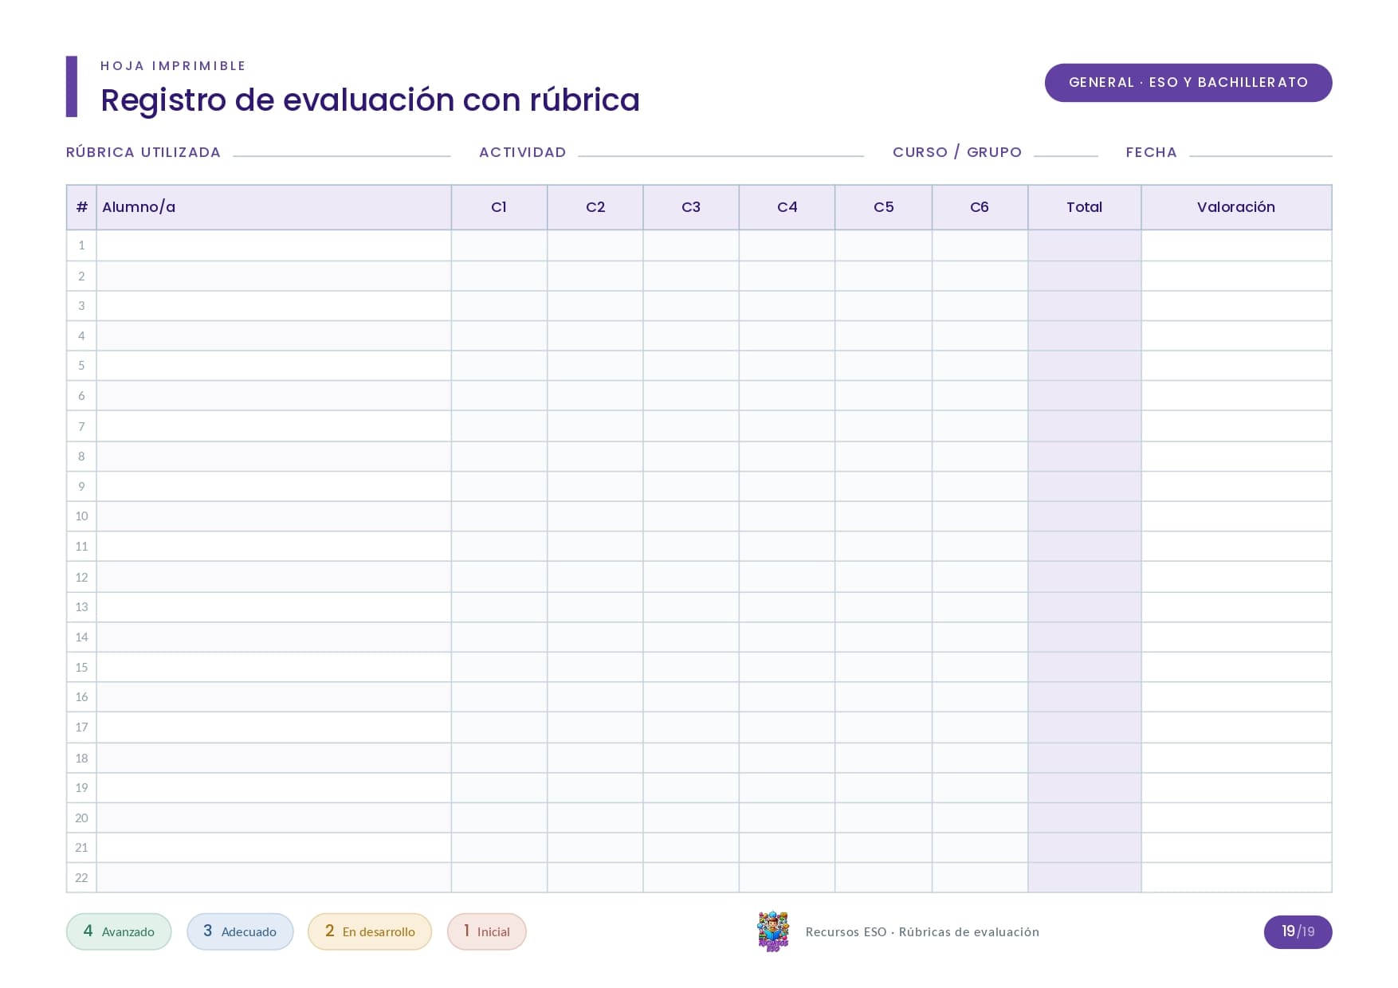This screenshot has width=1398, height=988.
Task: Select the 3 Adecuado legend pill
Action: point(240,931)
